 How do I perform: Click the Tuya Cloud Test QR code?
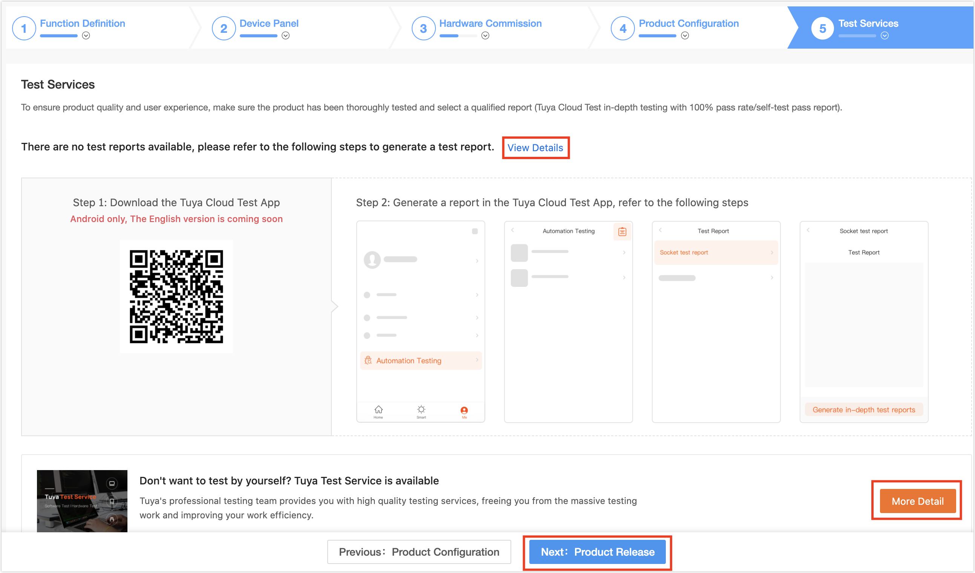point(176,297)
